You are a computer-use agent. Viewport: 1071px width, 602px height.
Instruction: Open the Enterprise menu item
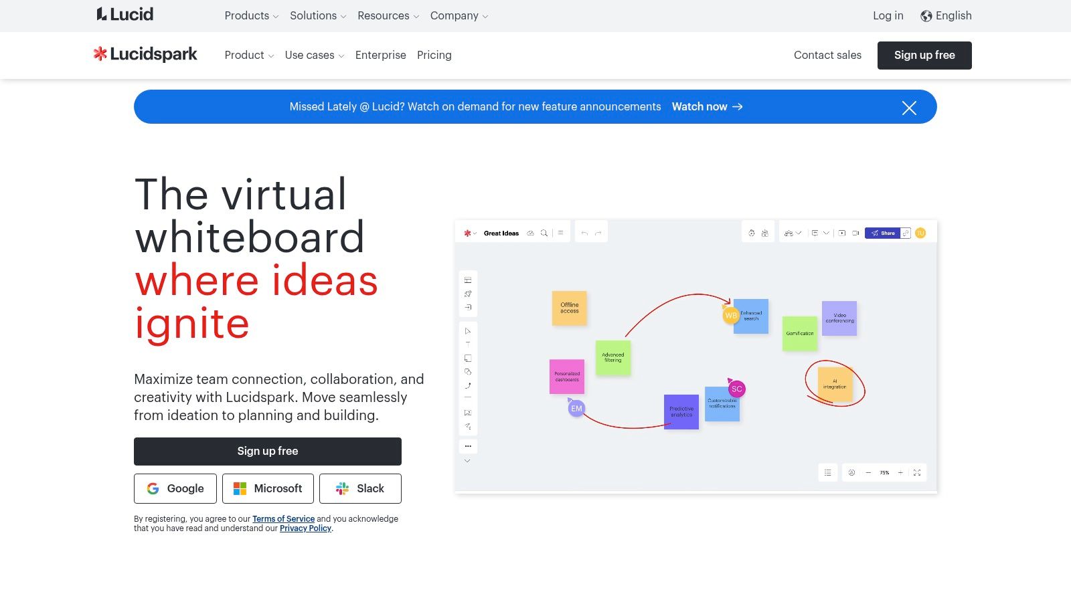[380, 55]
